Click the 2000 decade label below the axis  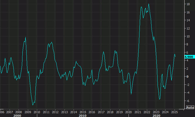pyautogui.click(x=17, y=116)
